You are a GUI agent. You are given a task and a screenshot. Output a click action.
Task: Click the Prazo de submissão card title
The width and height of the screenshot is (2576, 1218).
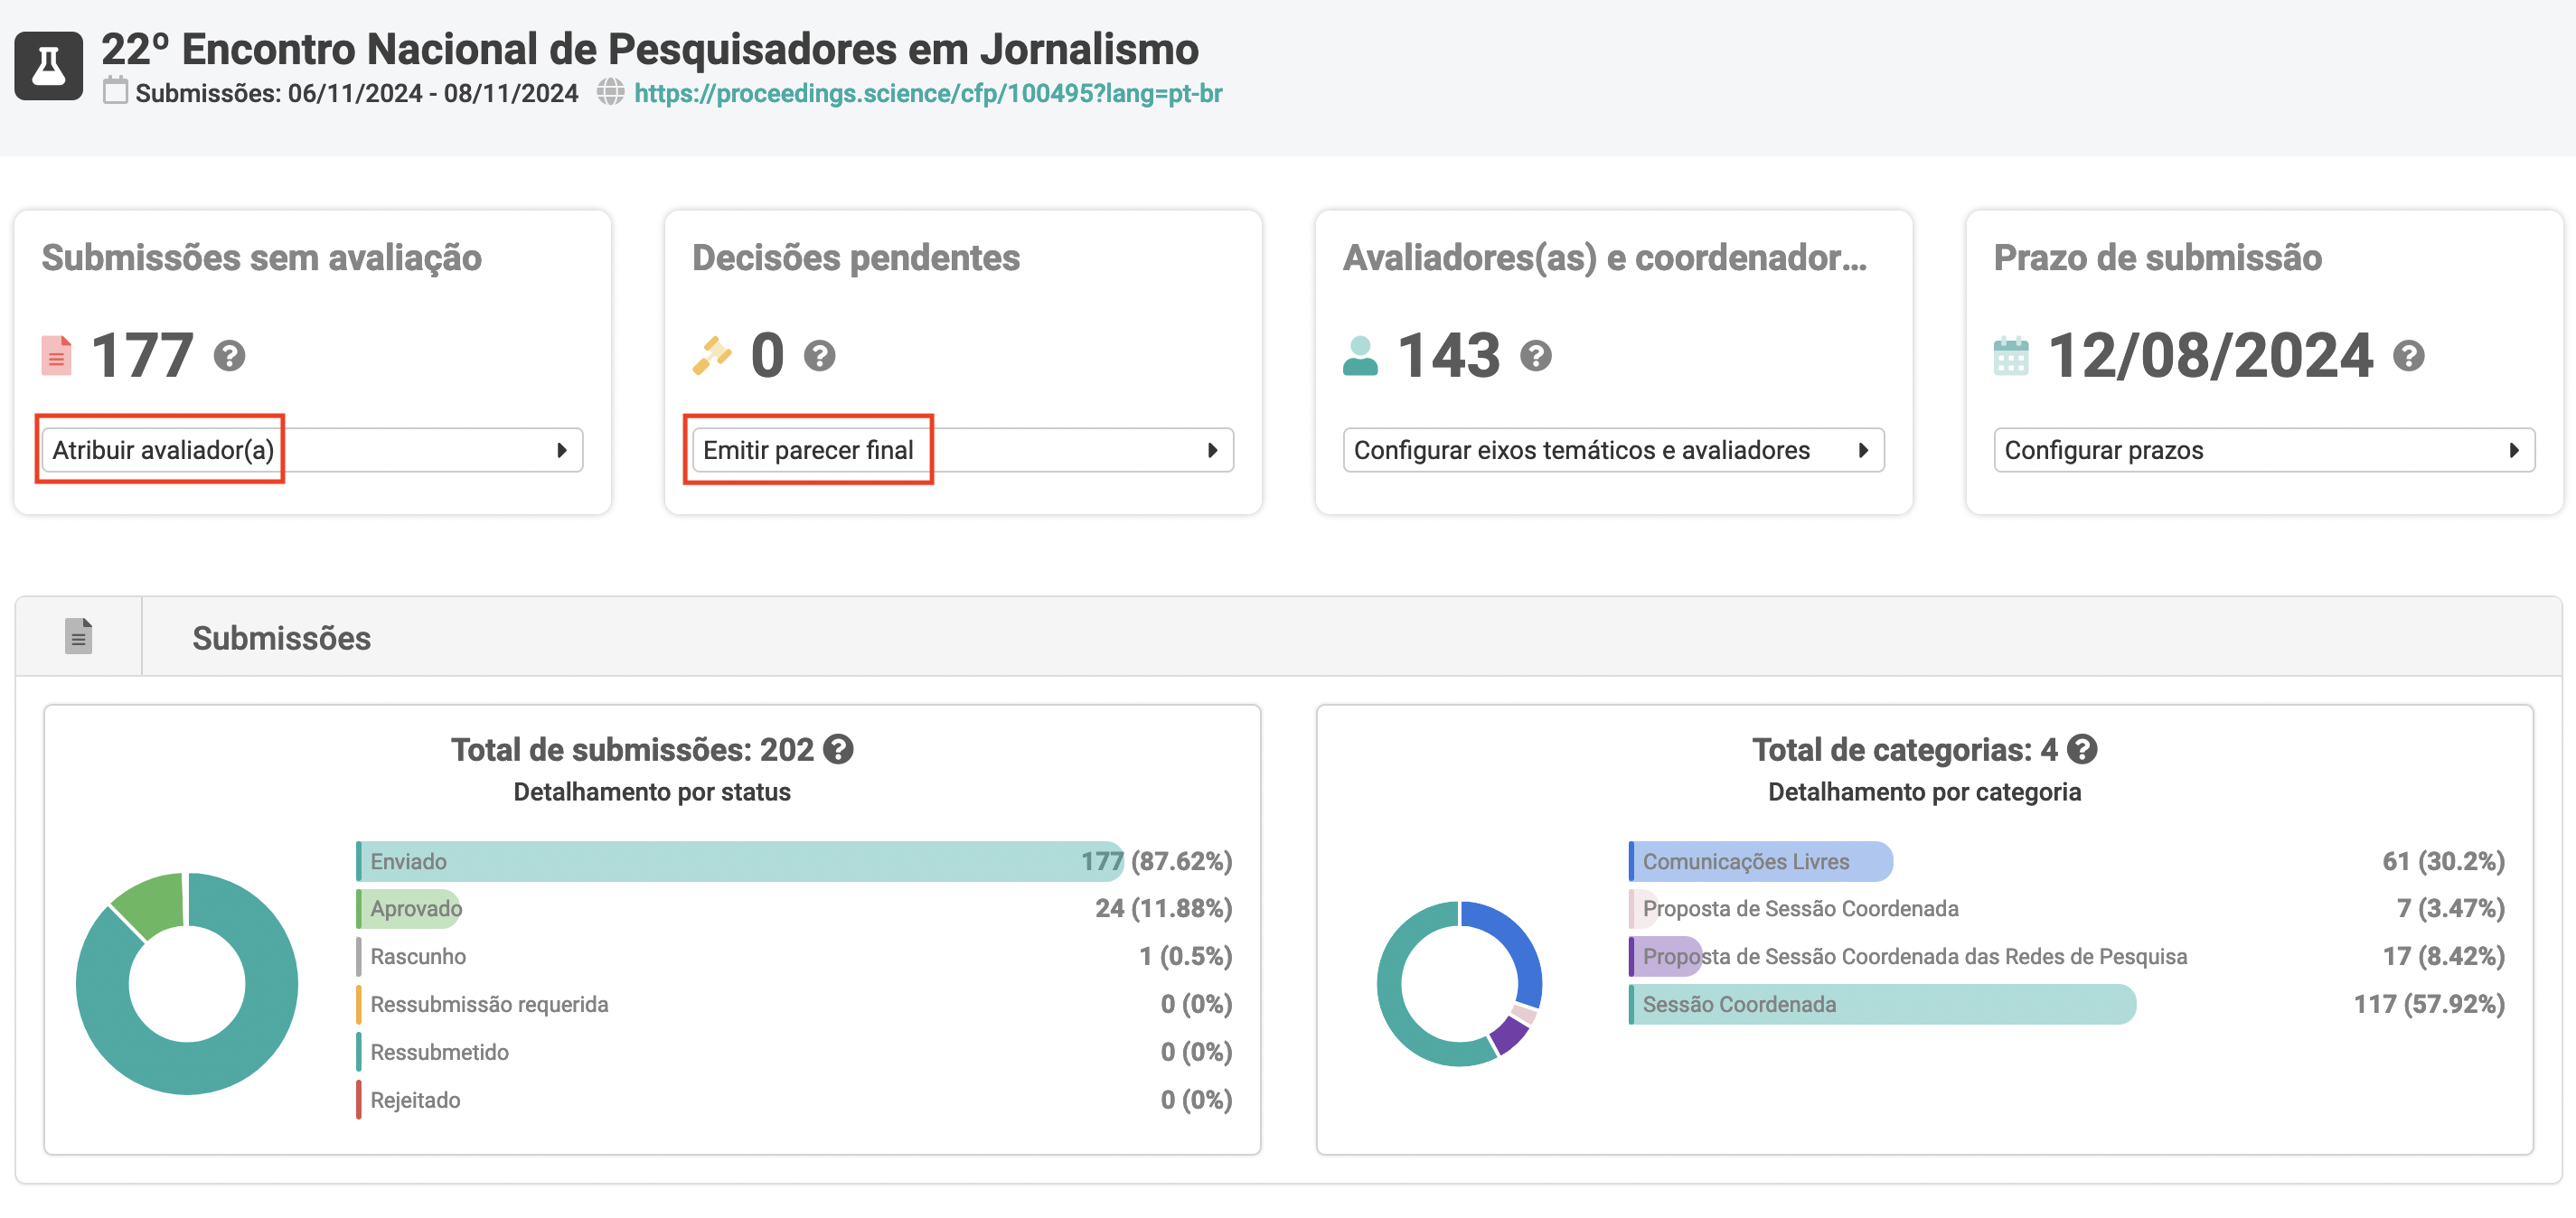(x=2158, y=258)
